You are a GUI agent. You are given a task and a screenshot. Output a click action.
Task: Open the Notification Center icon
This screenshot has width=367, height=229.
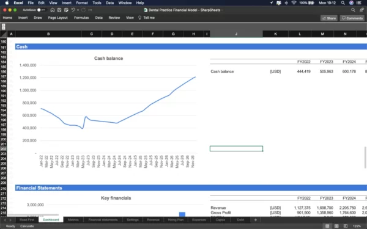click(x=359, y=3)
